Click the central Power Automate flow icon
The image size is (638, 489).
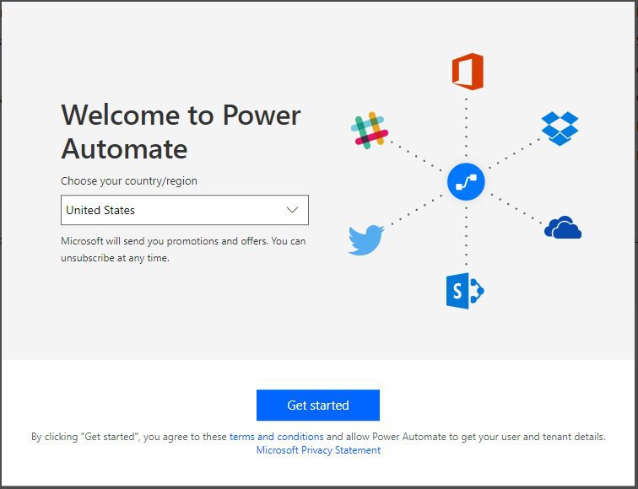coord(466,181)
